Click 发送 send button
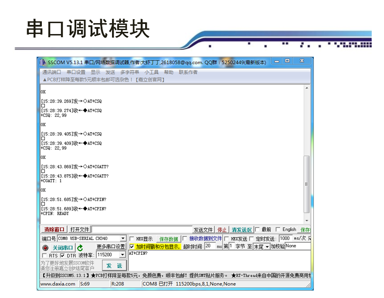Screen dimensions: 384x298 point(114,266)
